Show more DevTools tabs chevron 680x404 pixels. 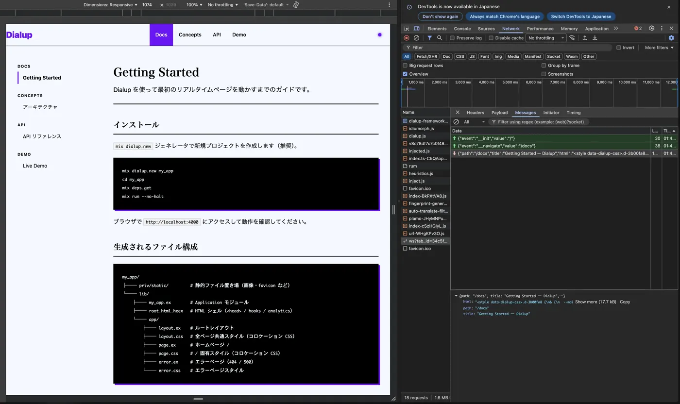click(x=616, y=29)
